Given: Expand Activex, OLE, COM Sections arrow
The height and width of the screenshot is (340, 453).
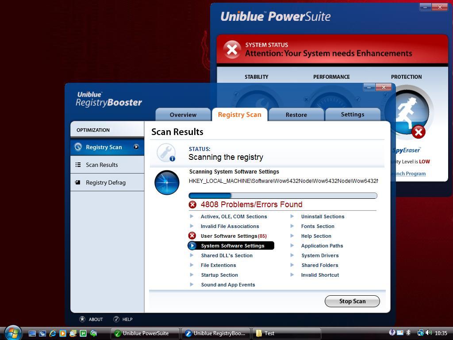Looking at the screenshot, I should pyautogui.click(x=192, y=216).
